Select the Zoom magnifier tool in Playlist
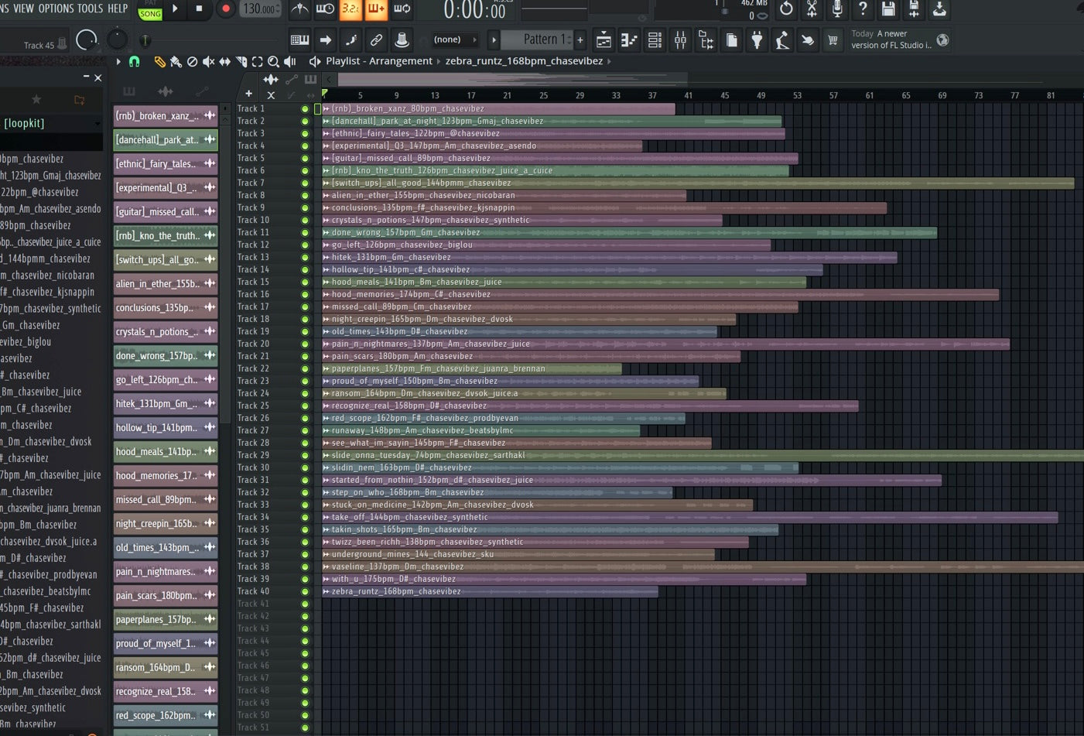 tap(273, 61)
